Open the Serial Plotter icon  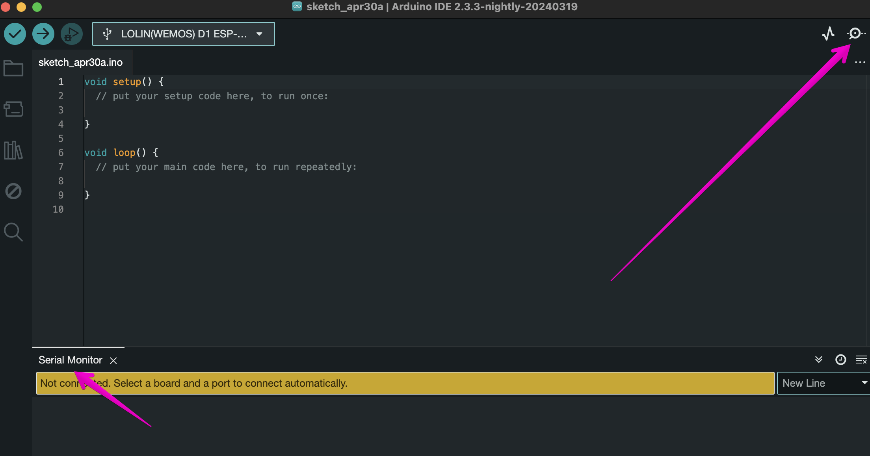[x=828, y=33]
